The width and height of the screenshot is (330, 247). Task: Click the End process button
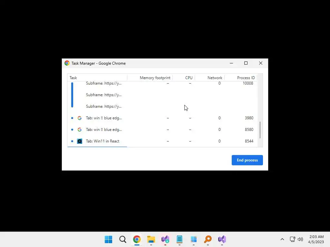pyautogui.click(x=247, y=160)
